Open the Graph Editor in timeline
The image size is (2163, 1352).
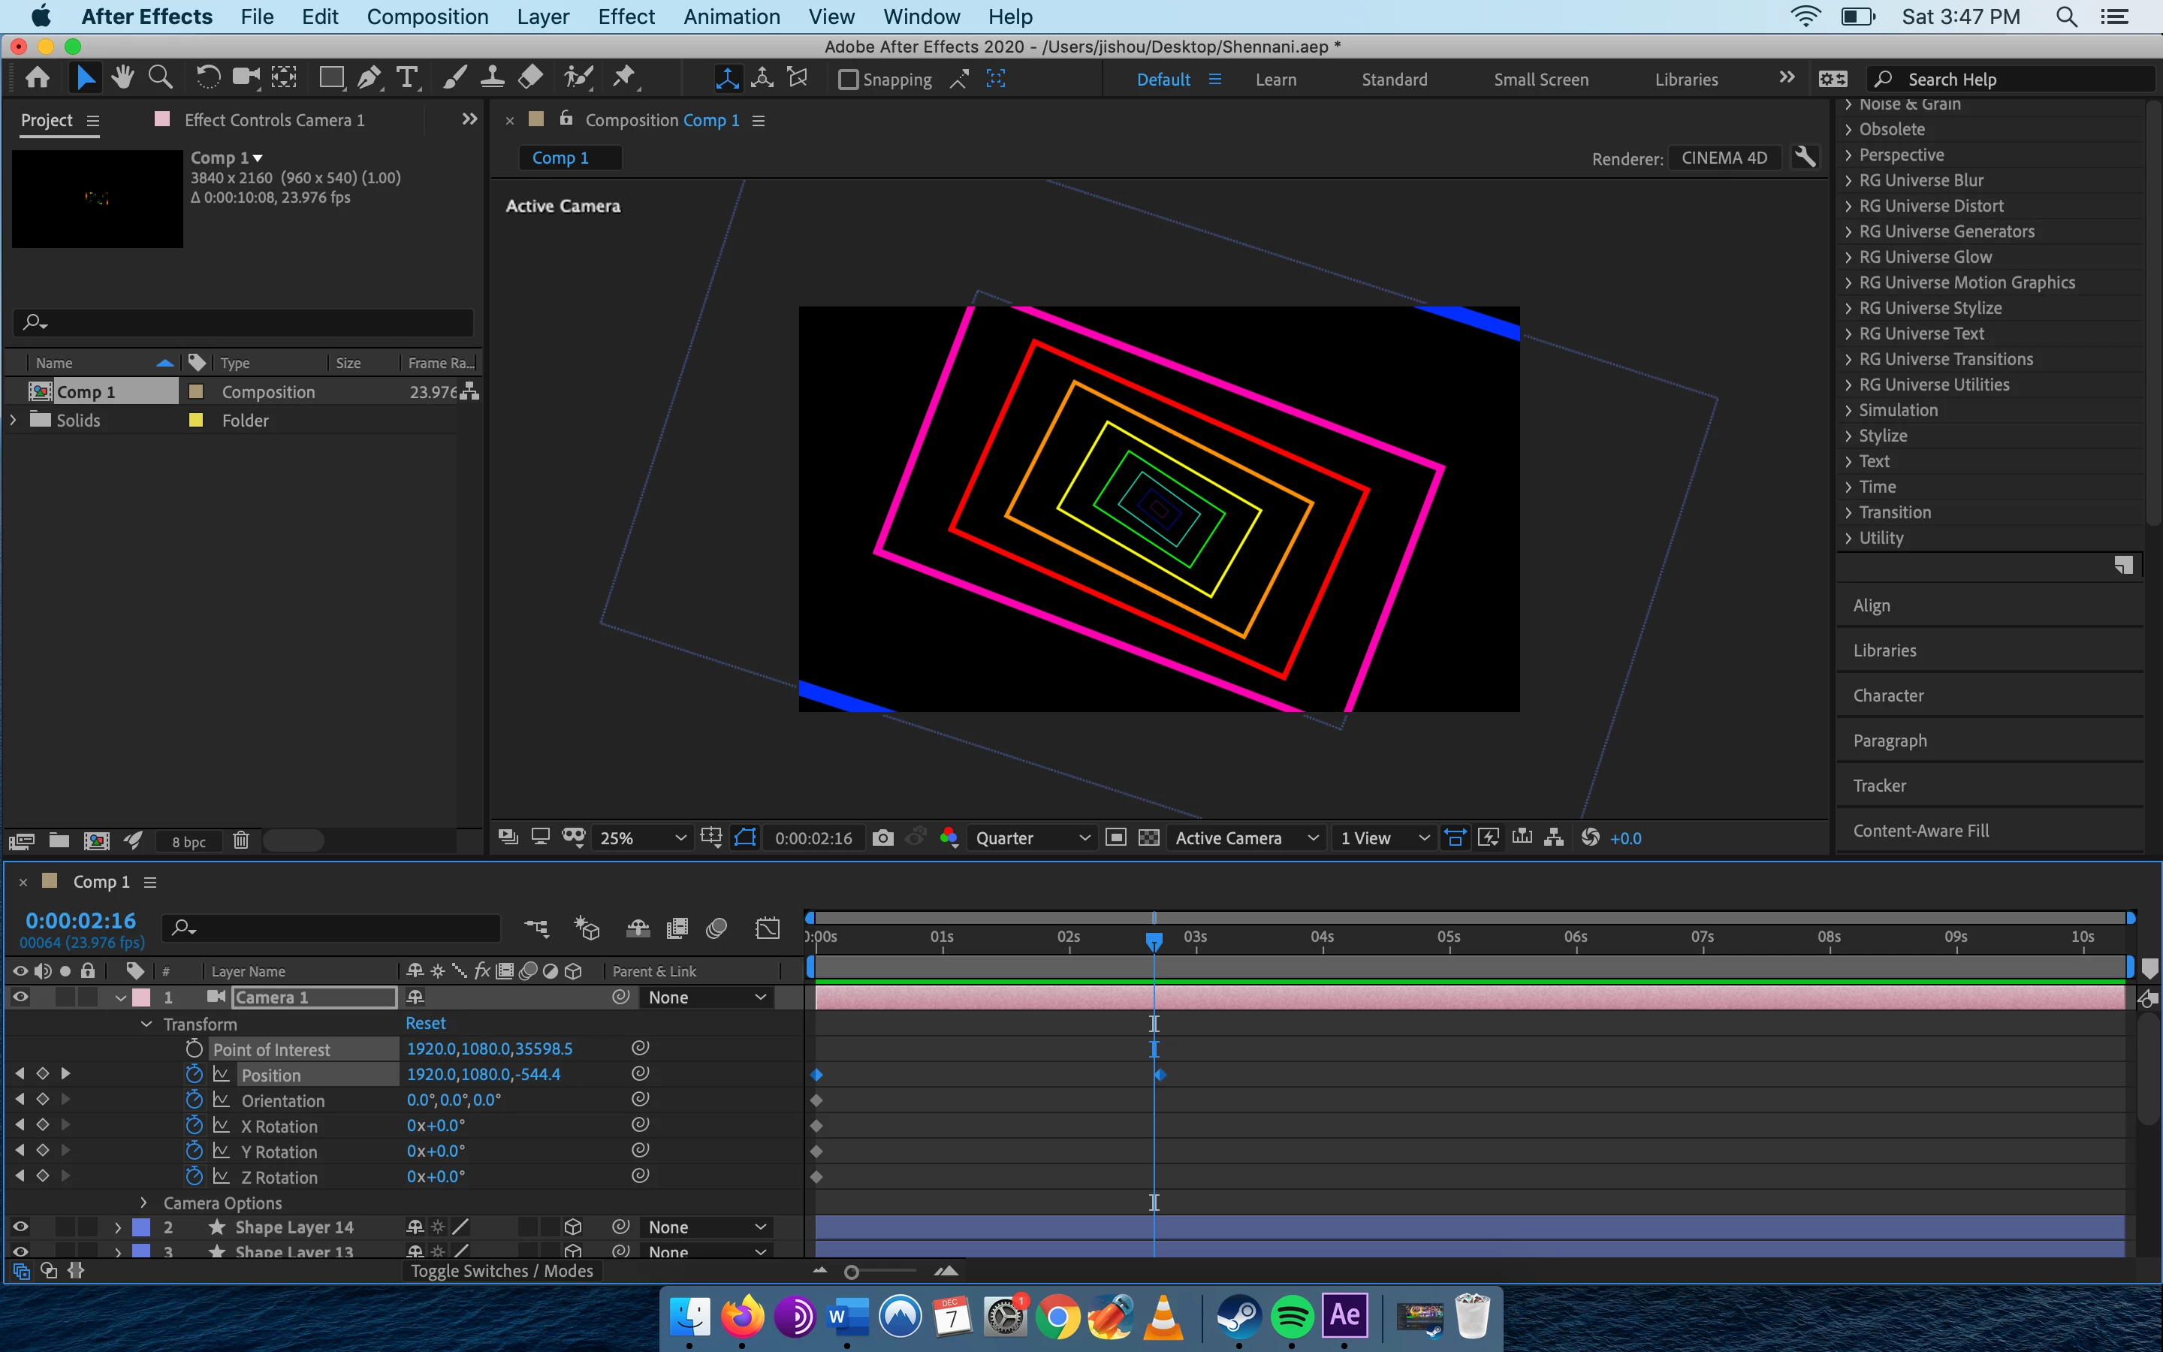(x=767, y=928)
